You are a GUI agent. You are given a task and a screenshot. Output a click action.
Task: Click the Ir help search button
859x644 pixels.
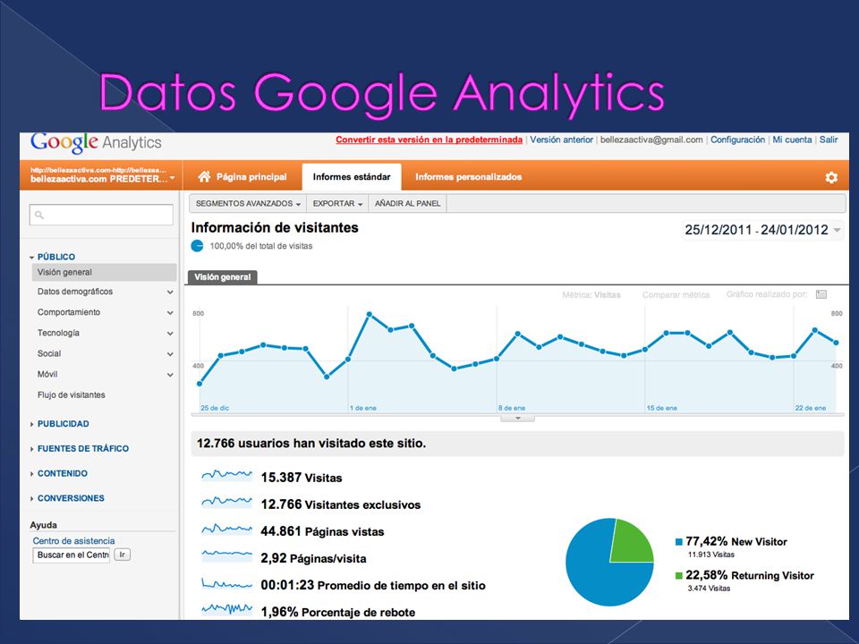(123, 555)
